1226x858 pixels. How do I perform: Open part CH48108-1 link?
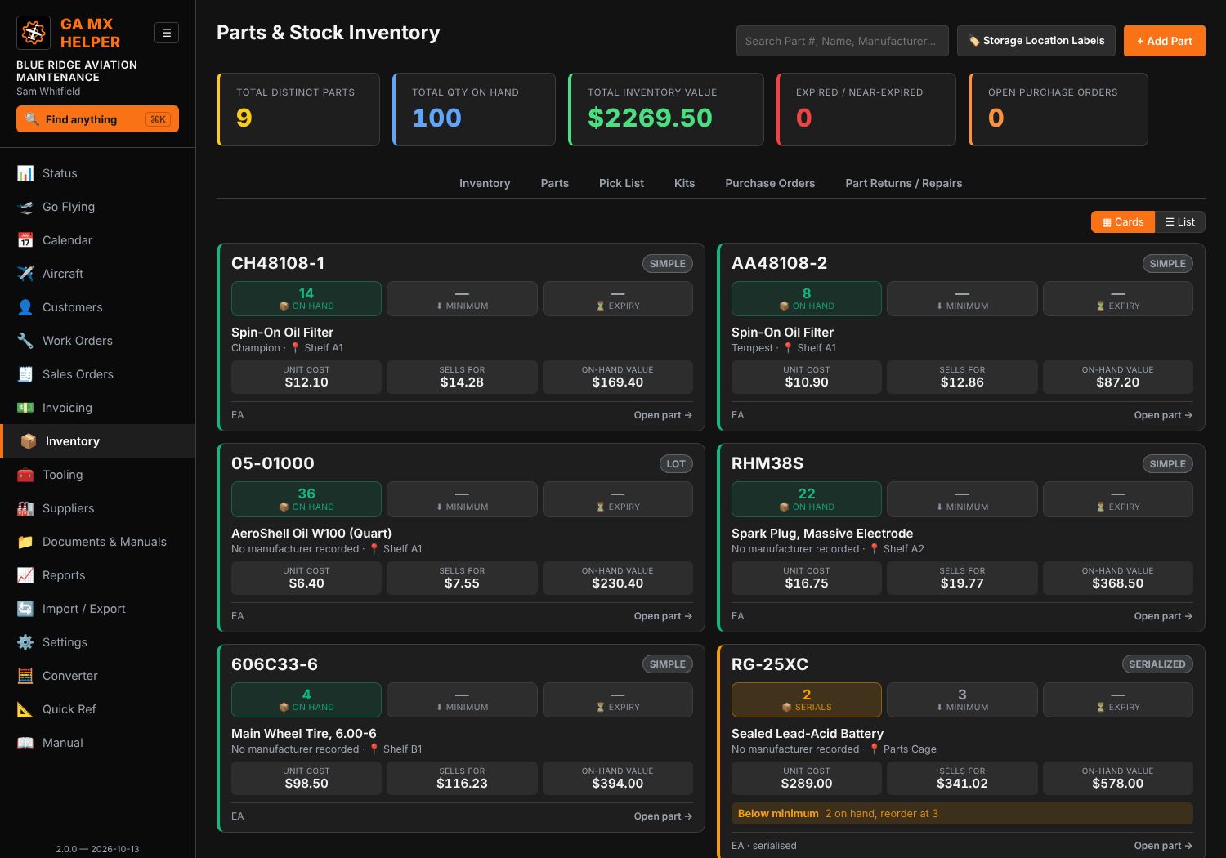coord(663,415)
